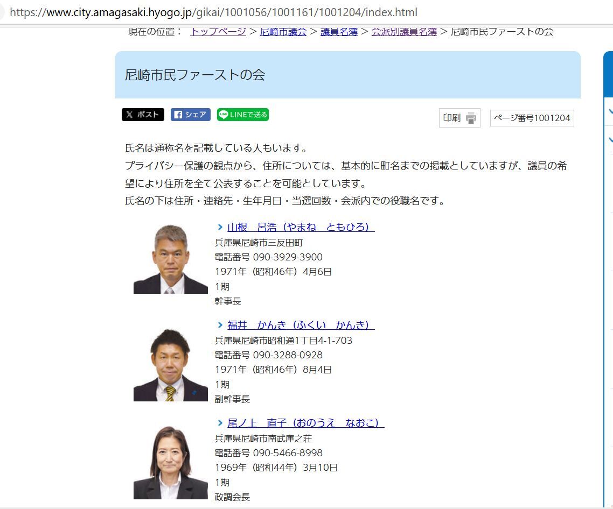Click the arrow icon beside 福井 かんき

click(x=220, y=325)
